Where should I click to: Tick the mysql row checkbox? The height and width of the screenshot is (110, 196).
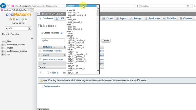[40, 55]
